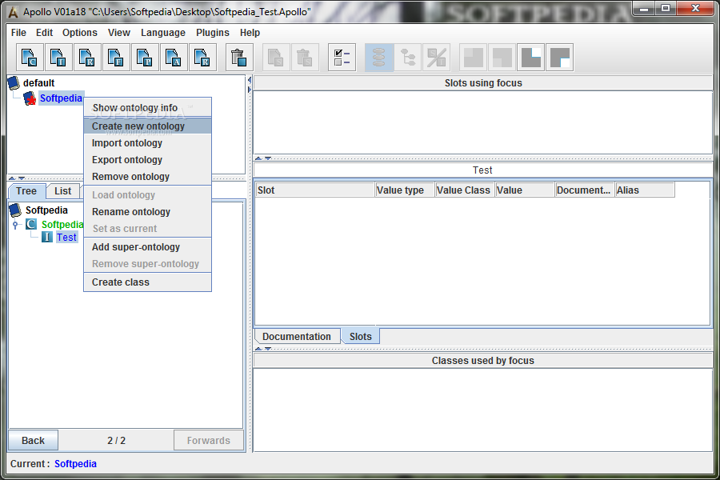
Task: Click the book icon in the Tree tab
Action: (x=16, y=210)
